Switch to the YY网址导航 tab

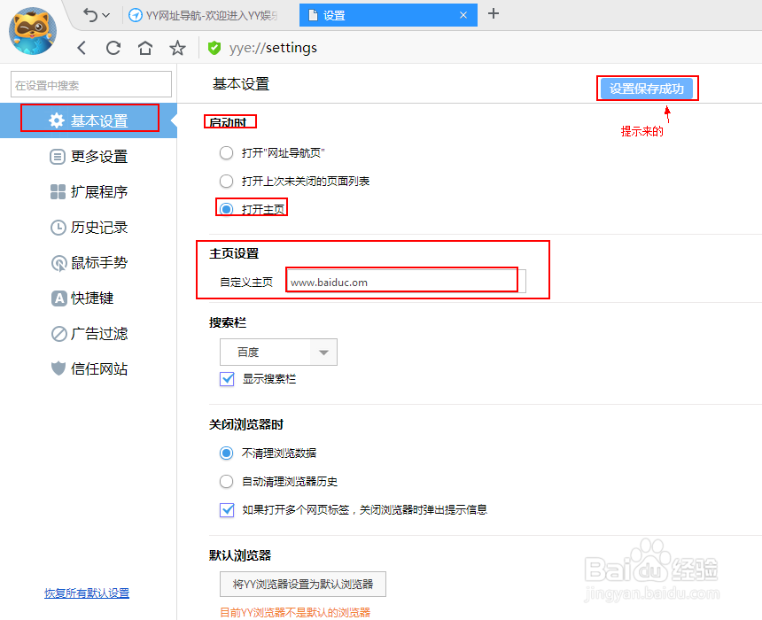pyautogui.click(x=204, y=15)
